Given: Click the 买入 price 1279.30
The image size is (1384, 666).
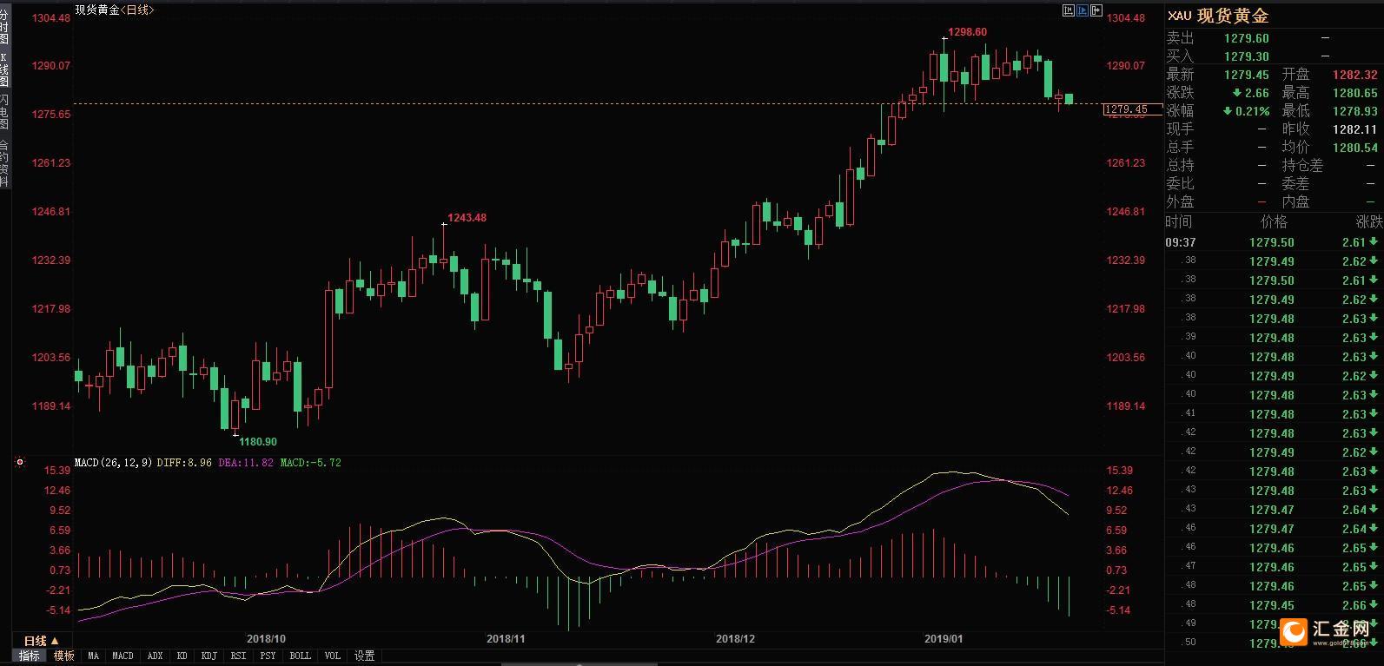Looking at the screenshot, I should point(1246,56).
